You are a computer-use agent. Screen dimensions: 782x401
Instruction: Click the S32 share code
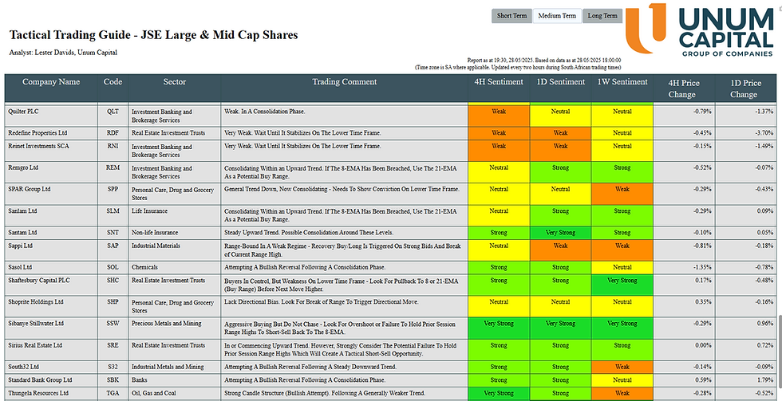tap(113, 368)
